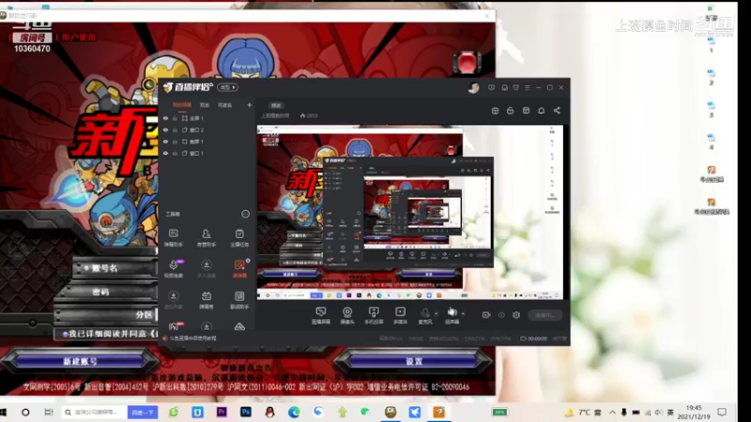Expand the microphone options arrow

point(436,314)
